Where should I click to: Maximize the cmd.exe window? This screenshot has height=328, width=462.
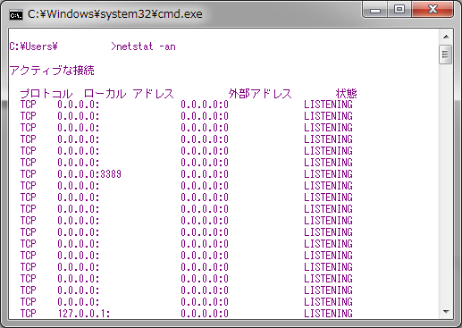click(399, 10)
